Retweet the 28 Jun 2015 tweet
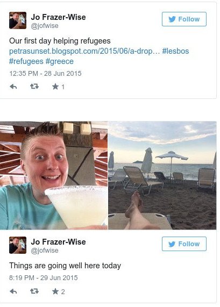Screen dimensions: 220x307 pyautogui.click(x=34, y=87)
